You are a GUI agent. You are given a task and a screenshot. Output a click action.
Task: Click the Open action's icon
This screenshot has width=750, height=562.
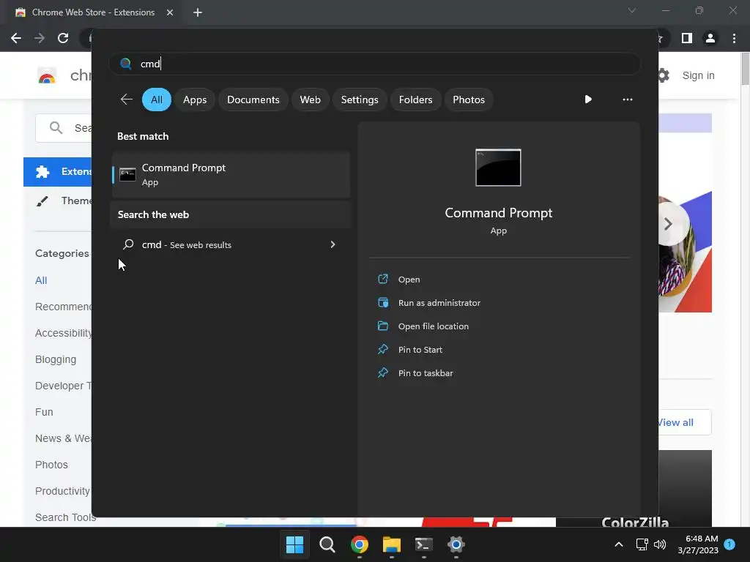(383, 279)
